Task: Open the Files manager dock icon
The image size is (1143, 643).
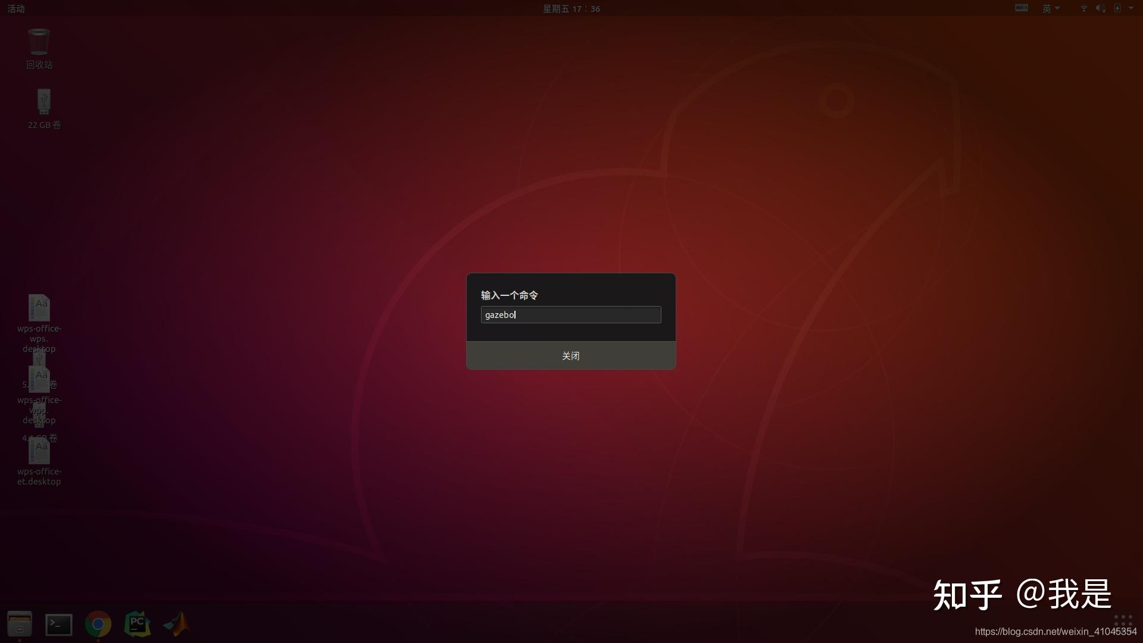Action: [x=20, y=623]
